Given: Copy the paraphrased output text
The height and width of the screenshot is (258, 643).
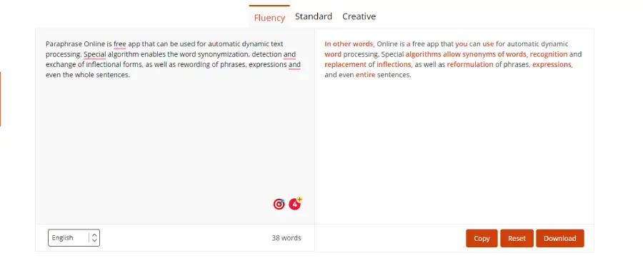Looking at the screenshot, I should pyautogui.click(x=482, y=238).
